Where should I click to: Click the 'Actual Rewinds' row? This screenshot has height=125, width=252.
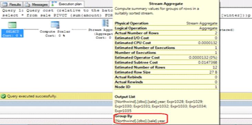click(166, 82)
